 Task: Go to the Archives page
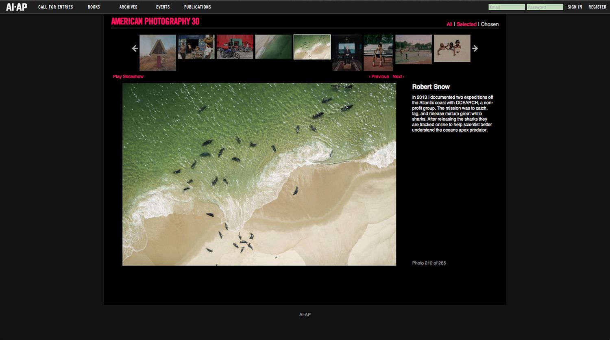(x=128, y=7)
